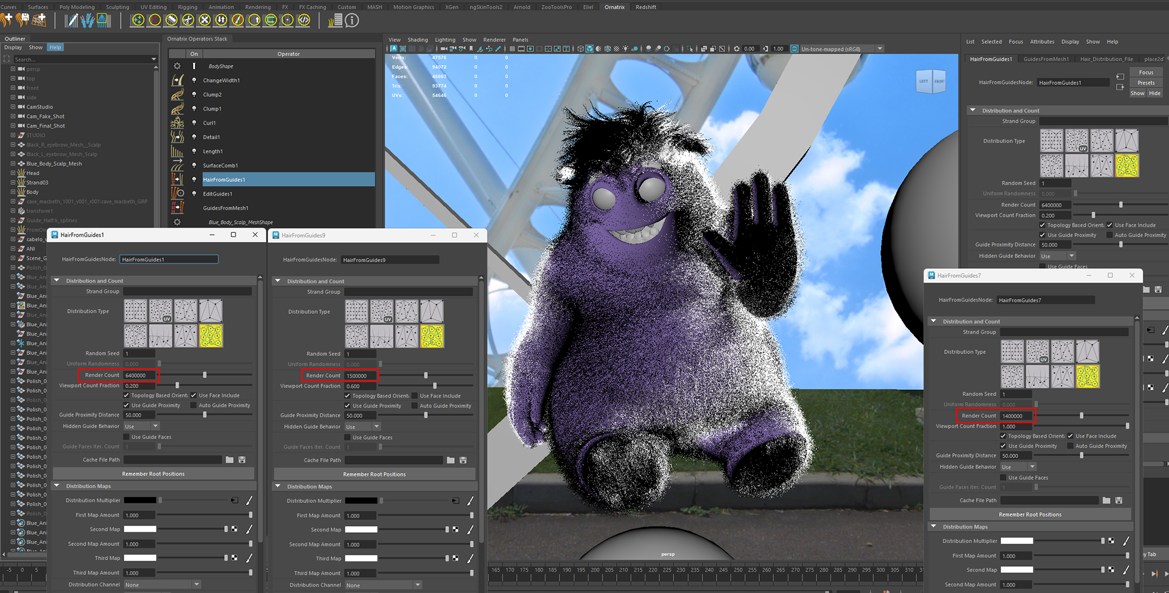
Task: Toggle Use Guide Proximity in HairFromGuides7 window
Action: 1003,446
